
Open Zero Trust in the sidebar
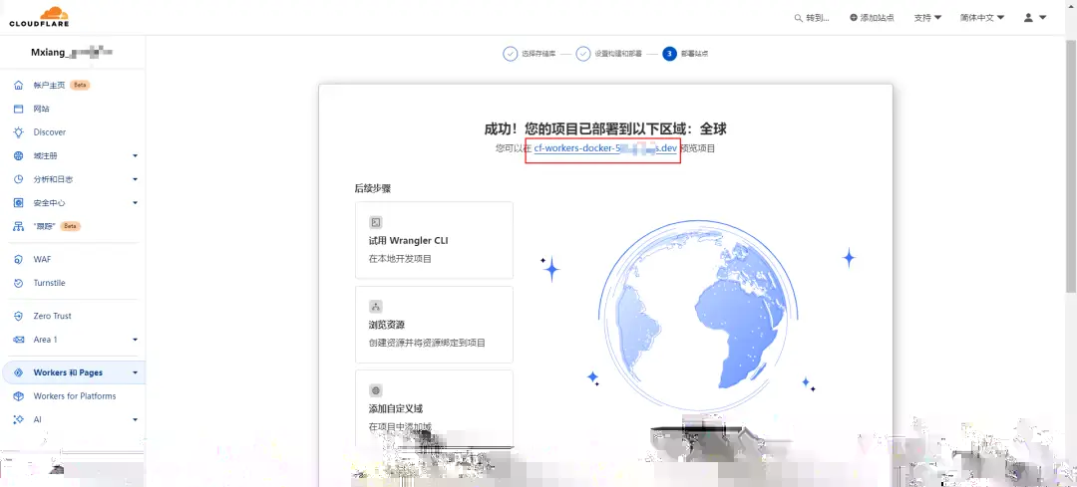52,316
